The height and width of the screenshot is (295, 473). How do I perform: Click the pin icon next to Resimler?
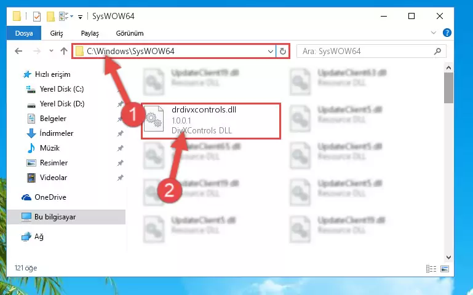(x=120, y=163)
